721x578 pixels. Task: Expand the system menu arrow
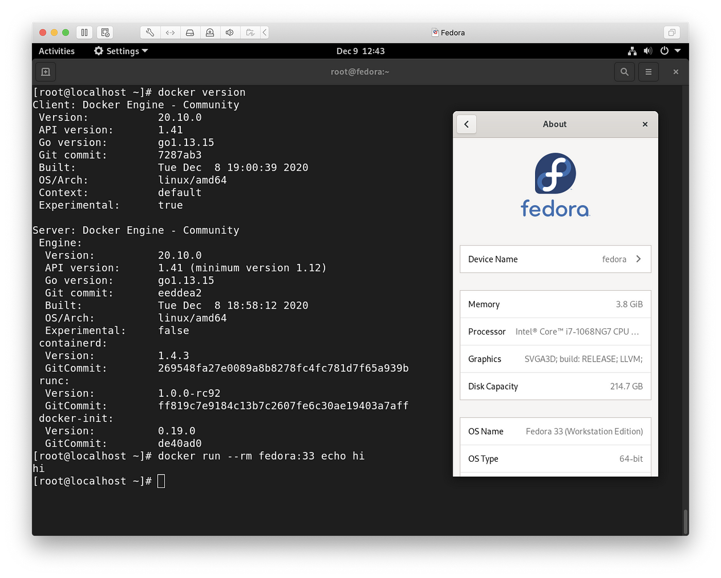point(678,51)
